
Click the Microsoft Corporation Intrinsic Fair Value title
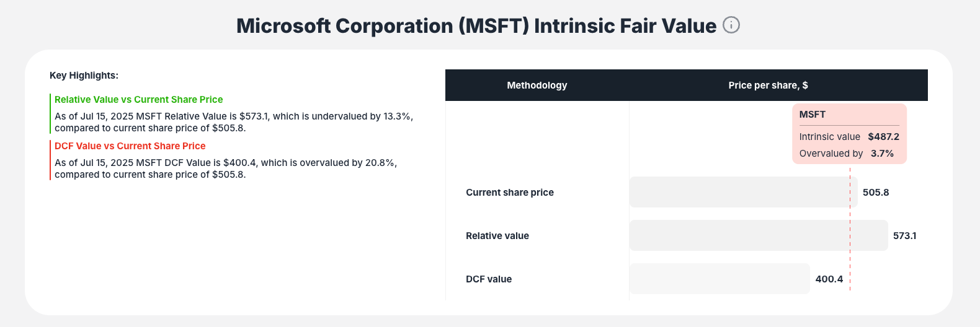coord(476,26)
